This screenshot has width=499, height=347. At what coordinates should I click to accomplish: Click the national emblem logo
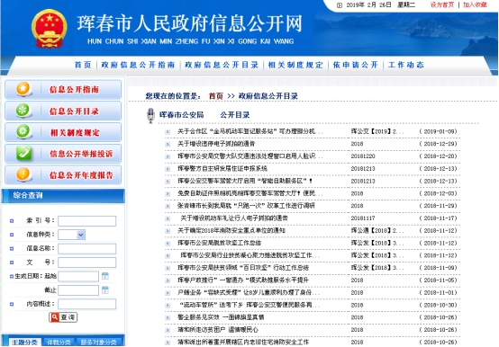[49, 29]
